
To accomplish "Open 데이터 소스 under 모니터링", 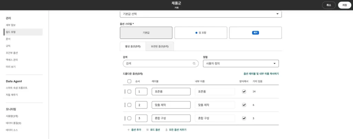I will (12, 130).
